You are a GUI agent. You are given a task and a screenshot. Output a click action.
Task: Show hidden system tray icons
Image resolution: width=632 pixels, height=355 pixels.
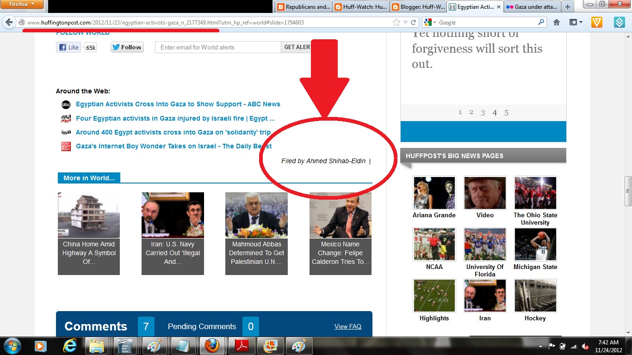tap(541, 346)
